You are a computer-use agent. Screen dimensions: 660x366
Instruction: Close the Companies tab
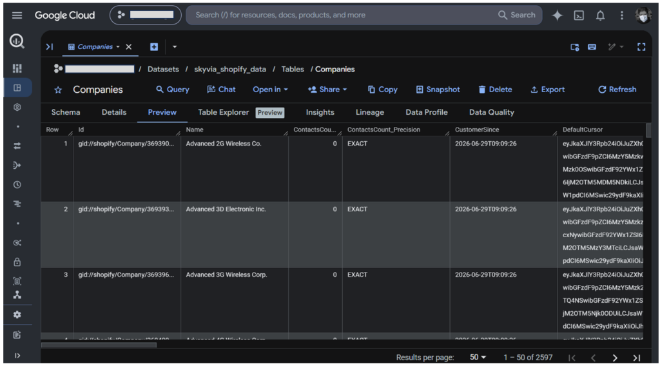point(129,46)
